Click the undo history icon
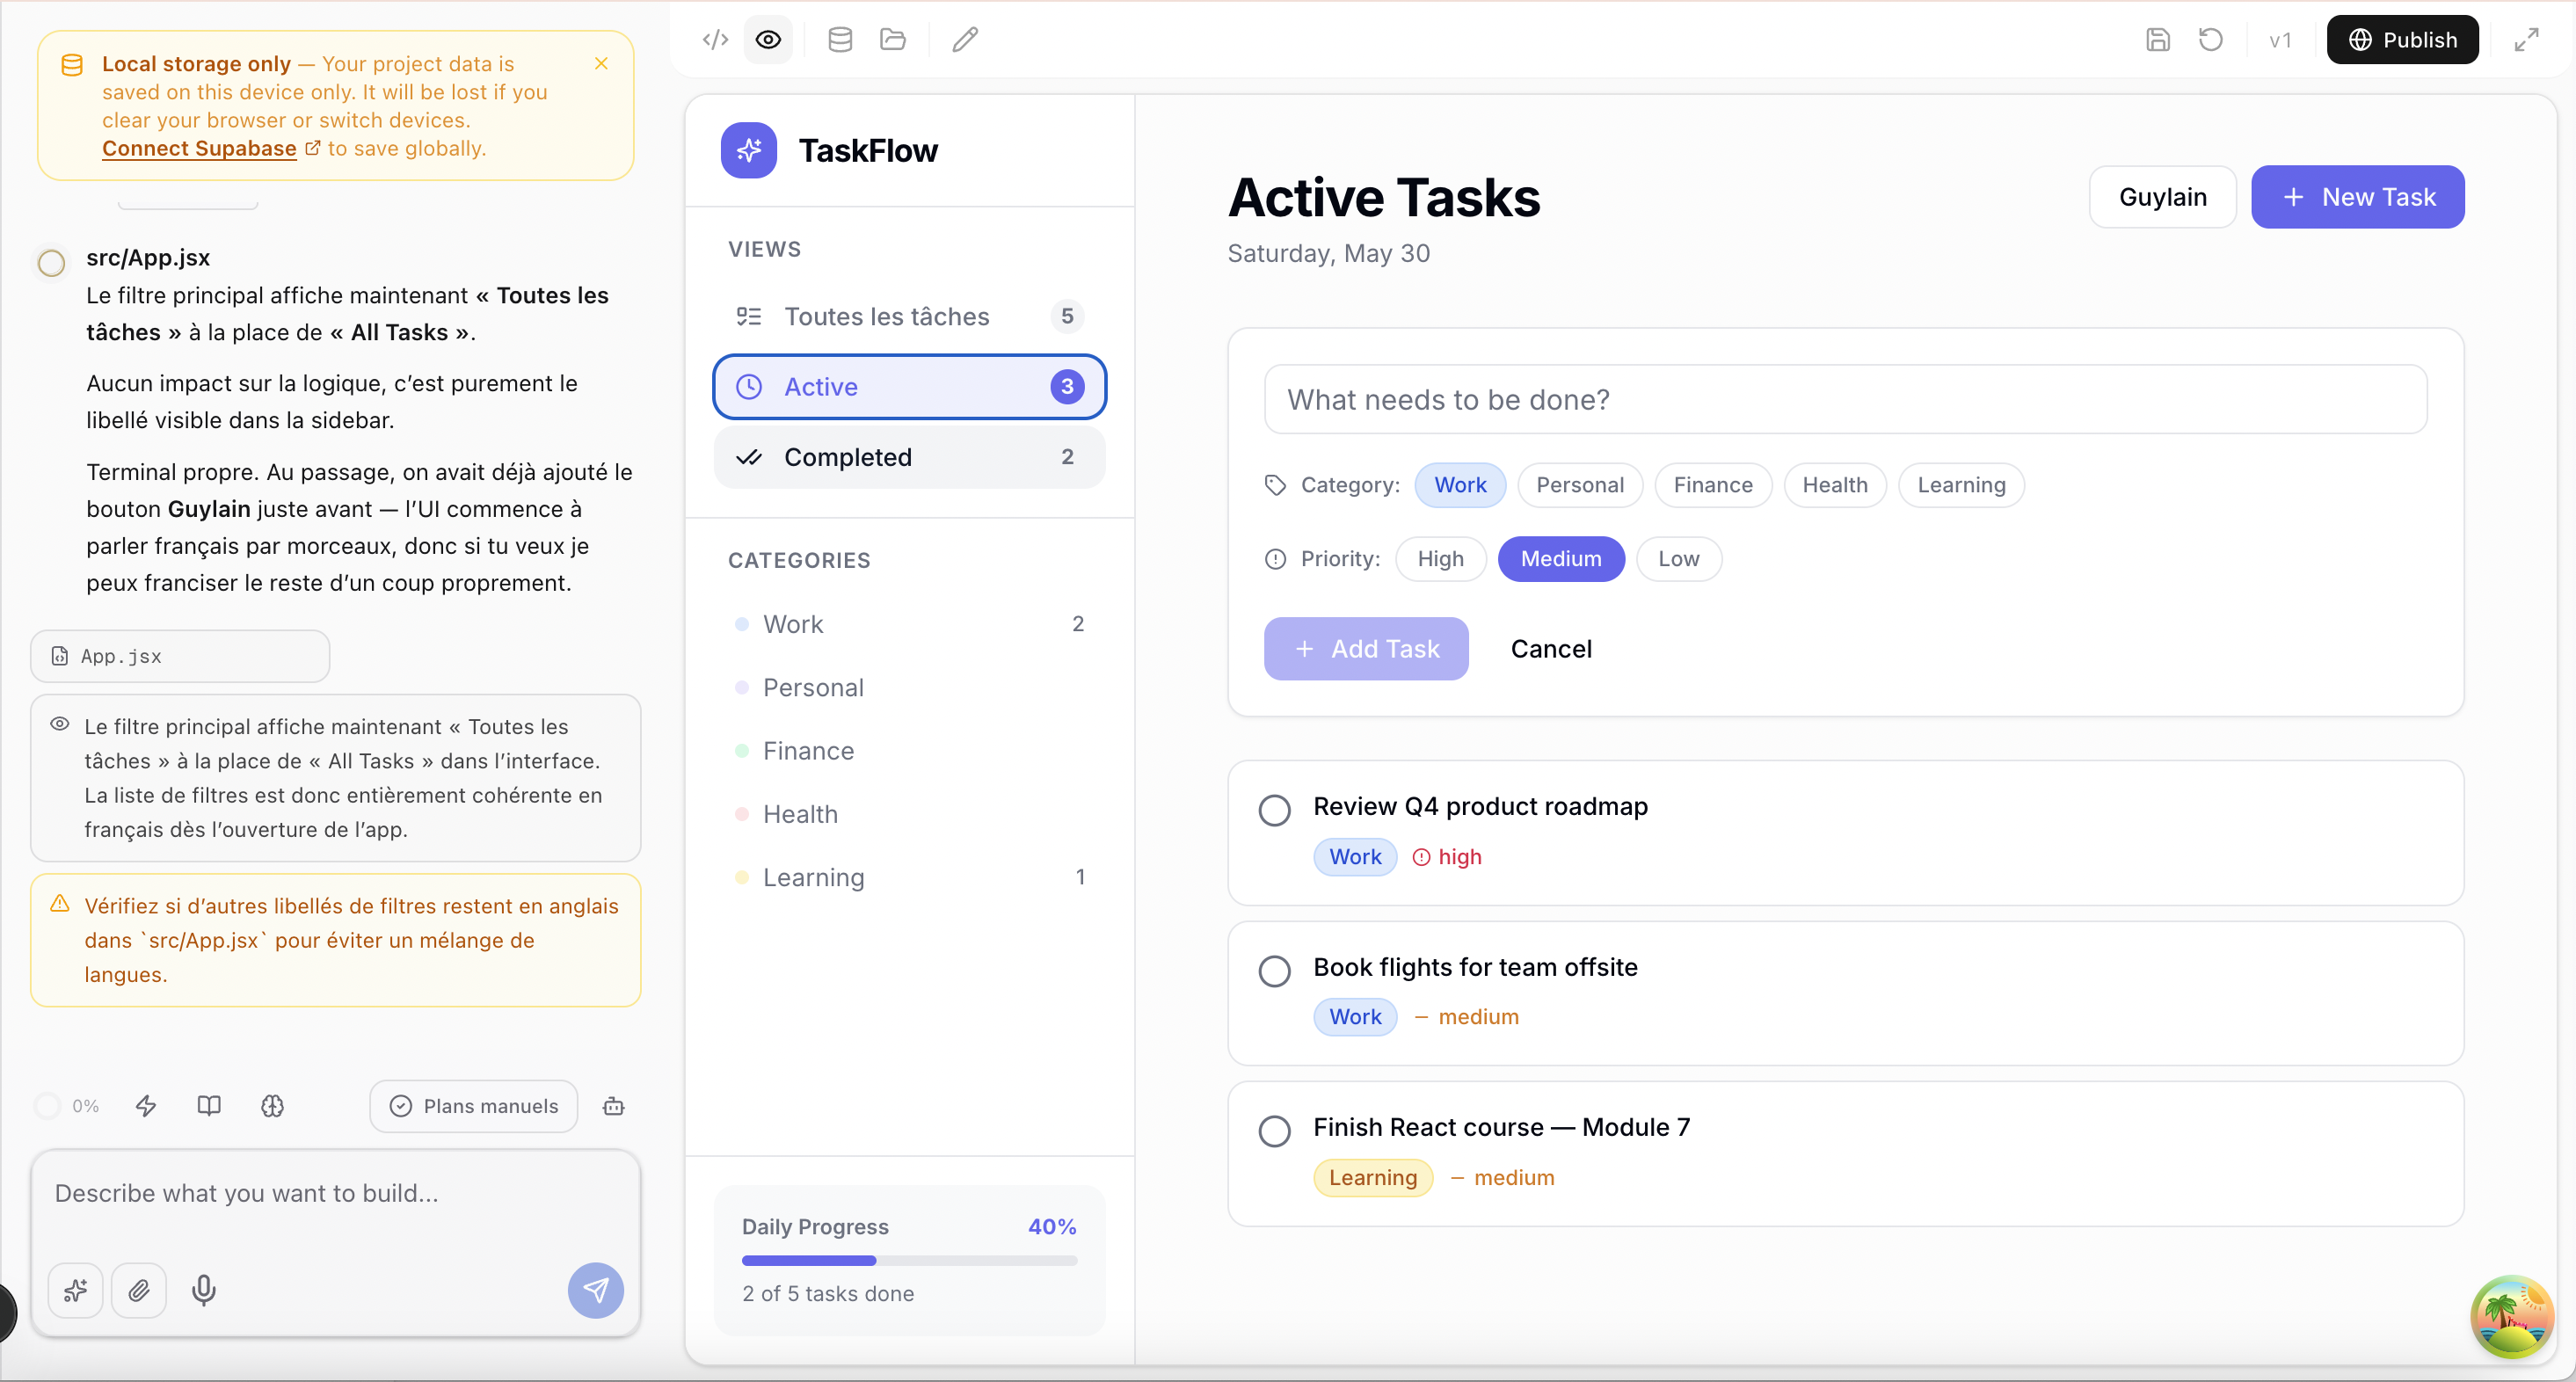 click(2211, 40)
